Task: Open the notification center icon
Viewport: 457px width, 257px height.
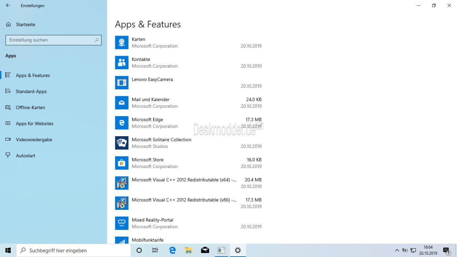Action: pos(446,250)
